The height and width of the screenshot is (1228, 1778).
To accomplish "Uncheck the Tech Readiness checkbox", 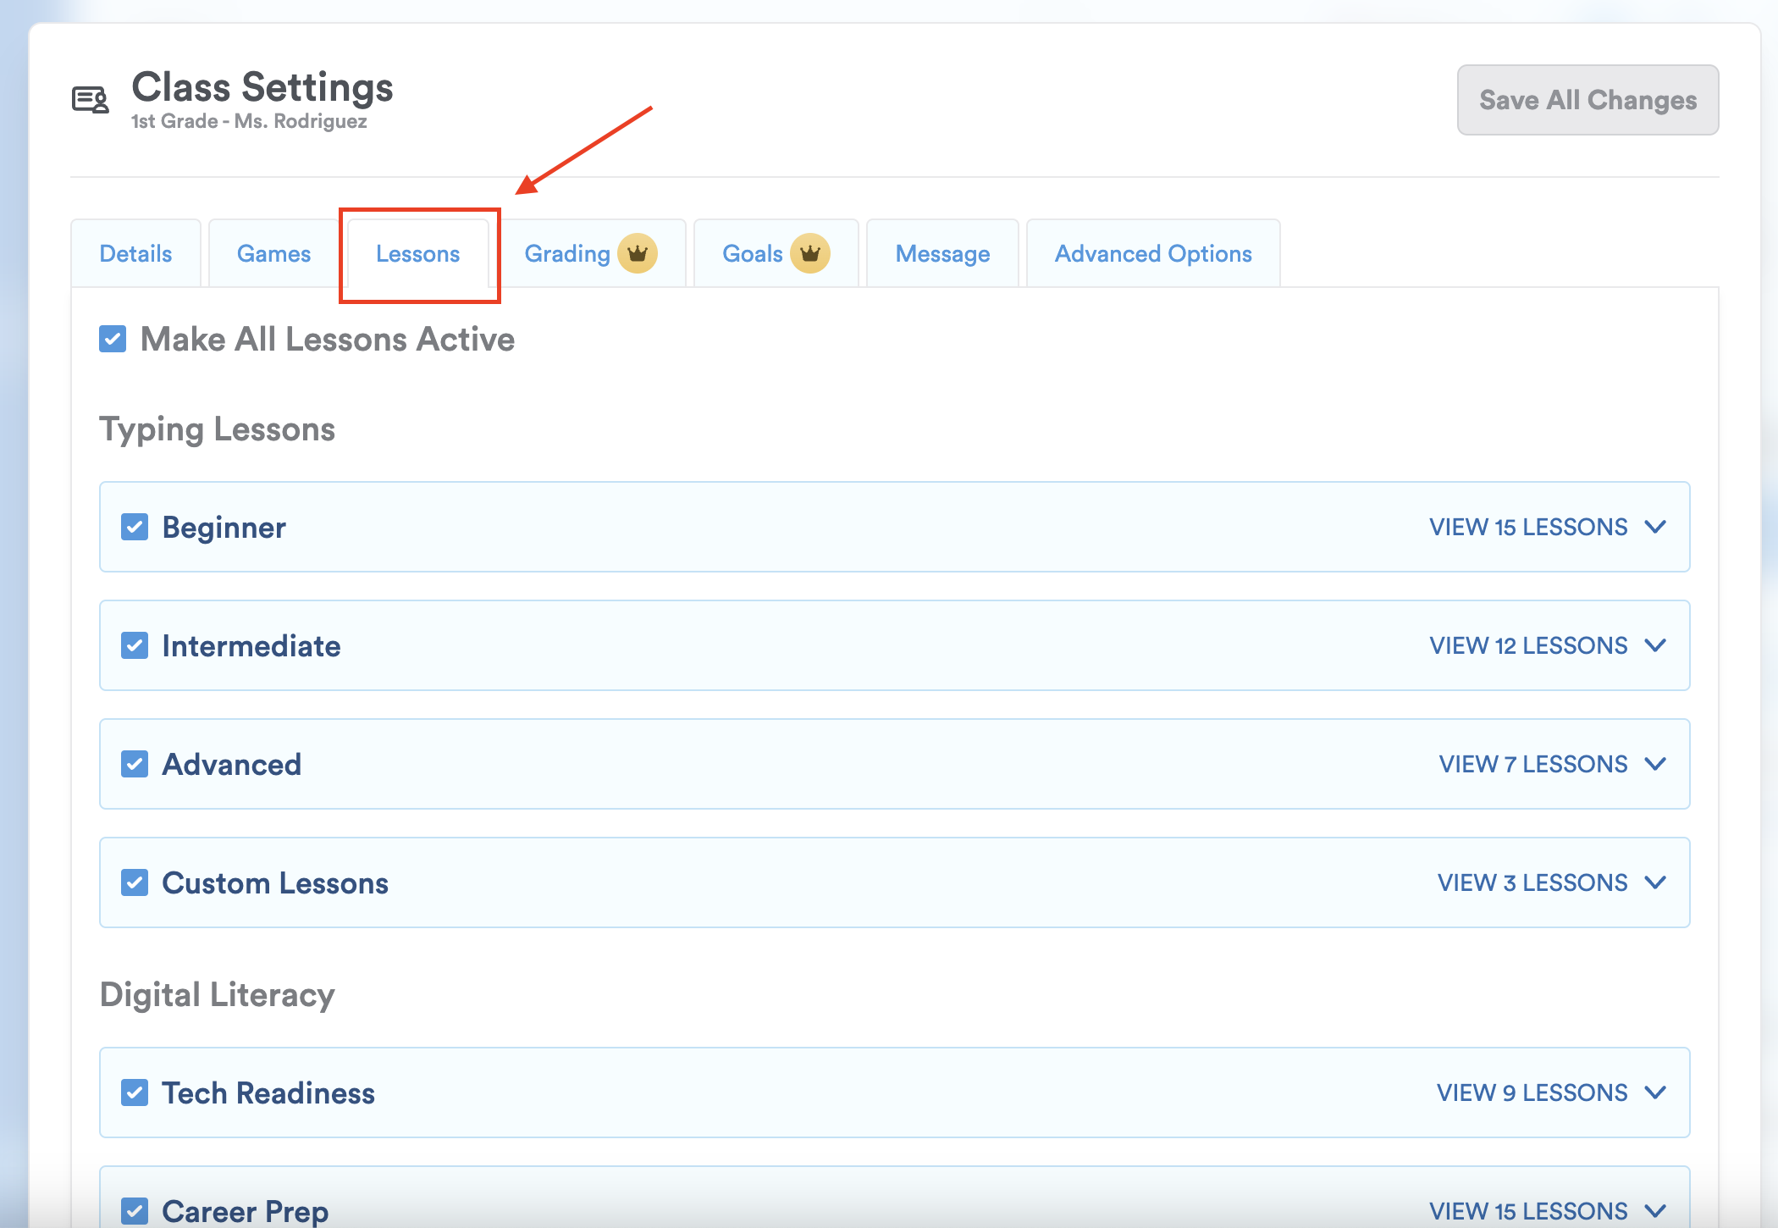I will [135, 1092].
